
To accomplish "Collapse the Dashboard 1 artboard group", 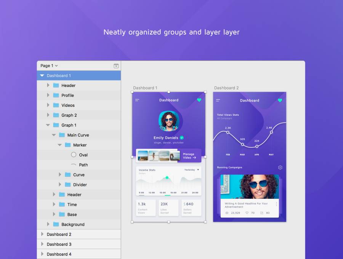I will tap(42, 76).
